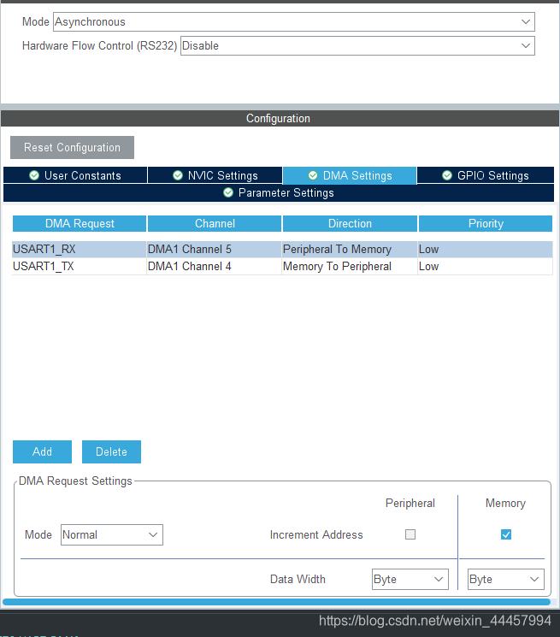Click the blue horizontal scrollbar
The width and height of the screenshot is (560, 637).
click(x=276, y=602)
